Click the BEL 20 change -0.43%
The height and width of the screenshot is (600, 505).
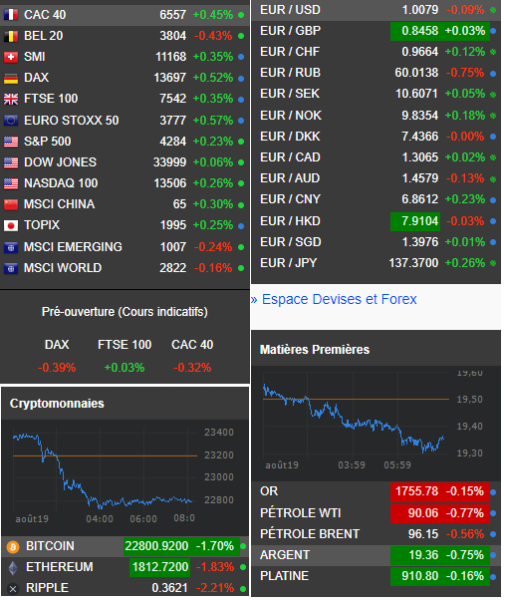tap(213, 36)
